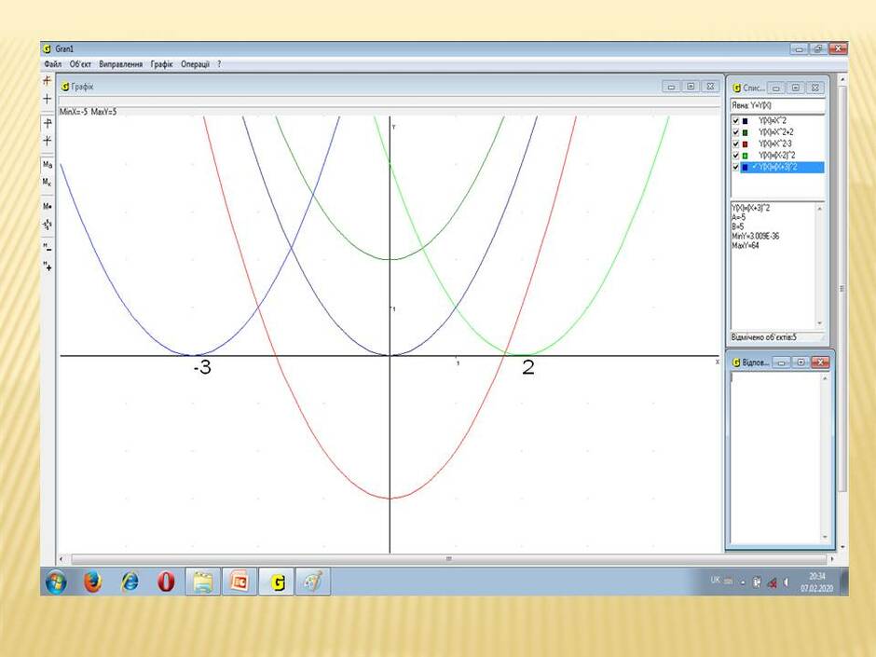Click the left arrow of horizontal scrollbar
The height and width of the screenshot is (657, 876).
point(62,558)
